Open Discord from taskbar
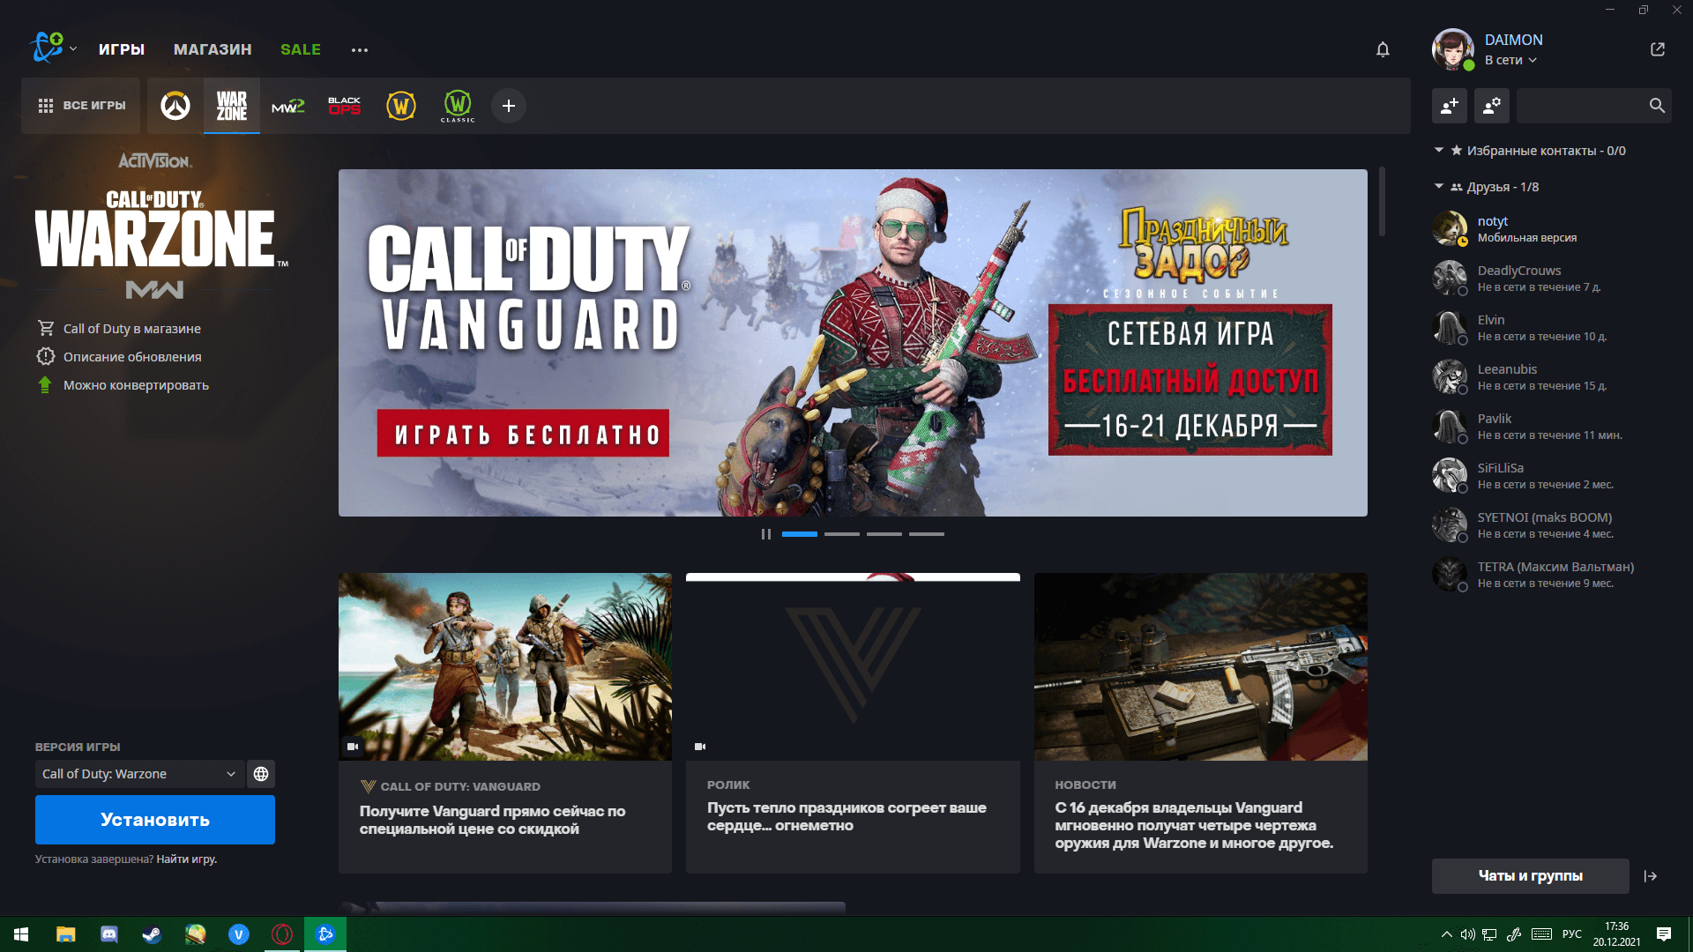The height and width of the screenshot is (952, 1693). tap(109, 934)
